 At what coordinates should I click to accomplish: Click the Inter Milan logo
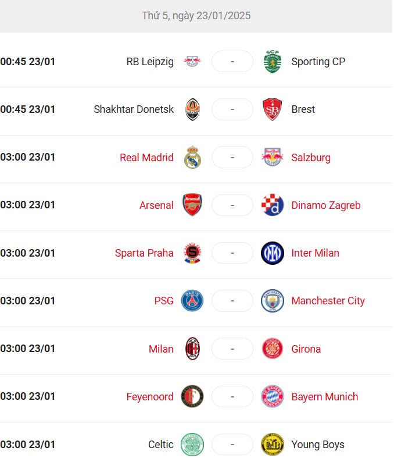pyautogui.click(x=272, y=253)
